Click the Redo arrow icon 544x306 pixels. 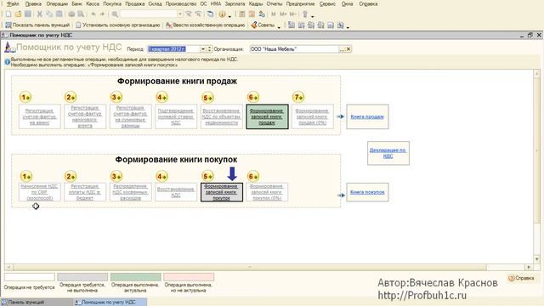click(x=102, y=14)
